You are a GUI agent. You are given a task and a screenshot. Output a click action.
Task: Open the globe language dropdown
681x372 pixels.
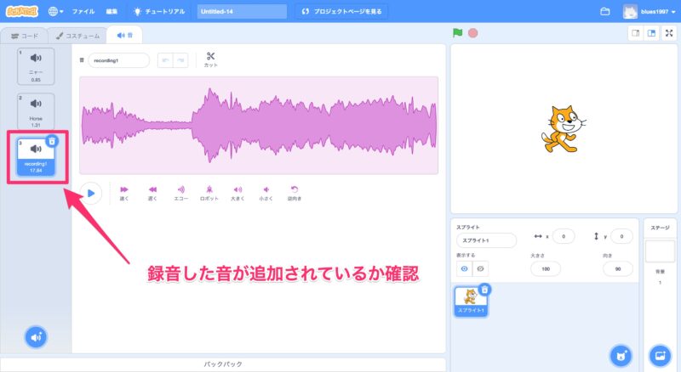56,12
